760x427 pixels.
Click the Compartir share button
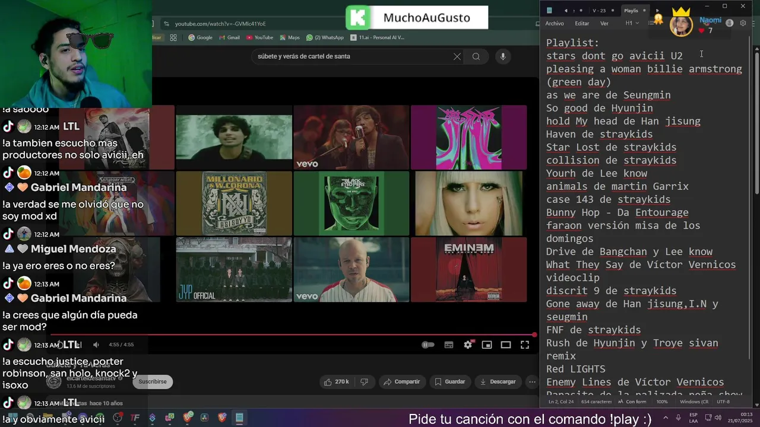pos(401,381)
